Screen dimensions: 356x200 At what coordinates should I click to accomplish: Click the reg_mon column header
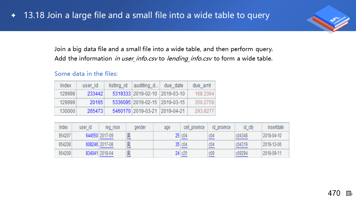(x=112, y=127)
